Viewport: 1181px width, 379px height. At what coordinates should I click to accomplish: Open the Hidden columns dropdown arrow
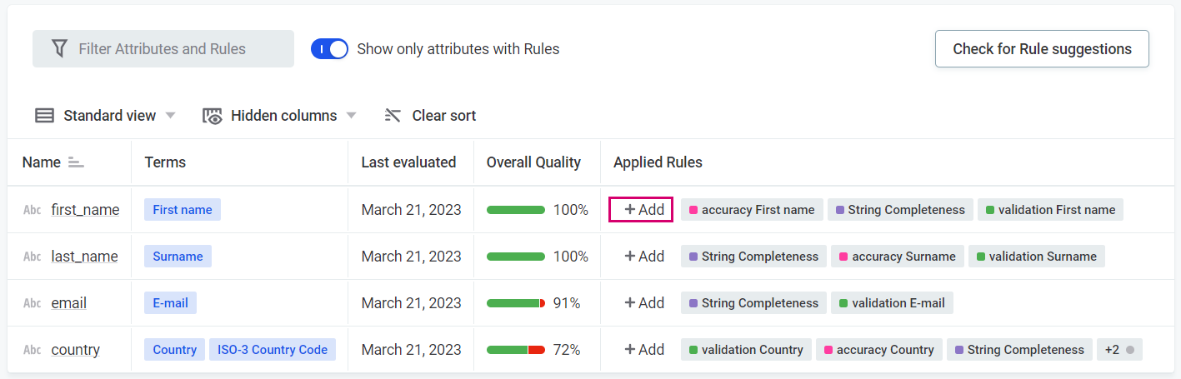(351, 116)
